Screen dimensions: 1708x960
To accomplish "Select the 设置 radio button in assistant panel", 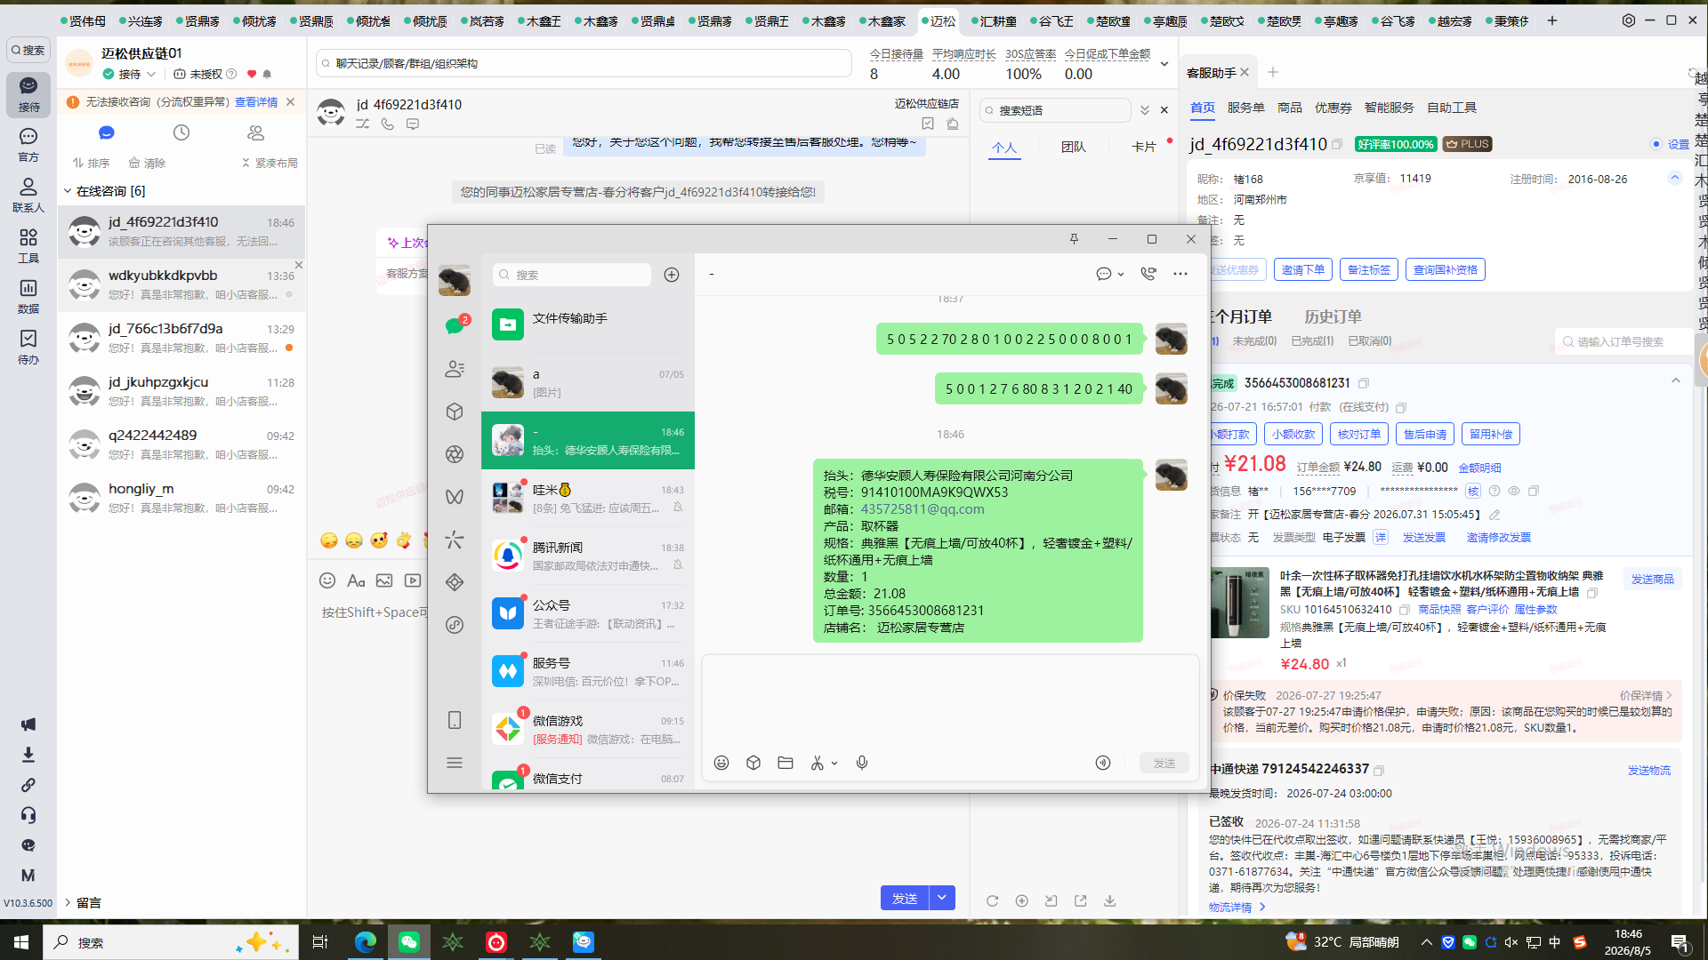I will [1656, 144].
